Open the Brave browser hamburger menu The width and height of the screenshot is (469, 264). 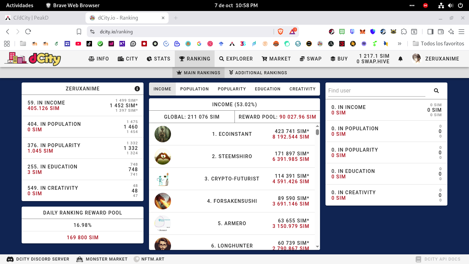tap(461, 31)
